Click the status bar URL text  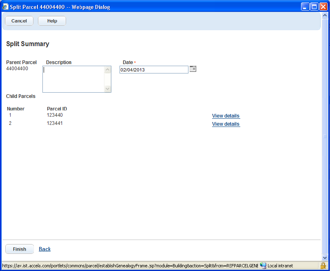point(130,266)
